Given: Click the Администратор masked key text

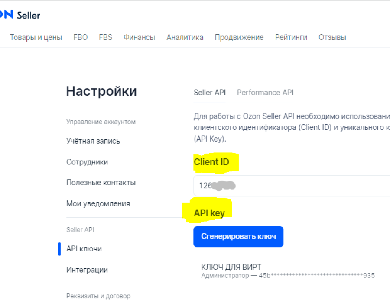Looking at the screenshot, I should (x=288, y=276).
